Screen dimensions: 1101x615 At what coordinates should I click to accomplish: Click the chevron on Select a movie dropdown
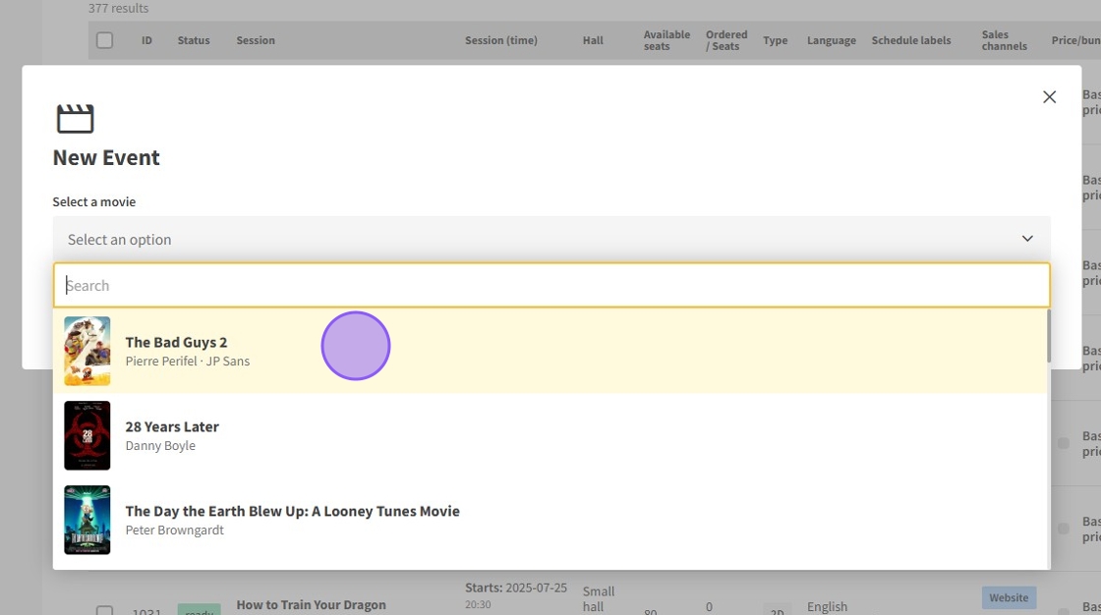coord(1026,239)
